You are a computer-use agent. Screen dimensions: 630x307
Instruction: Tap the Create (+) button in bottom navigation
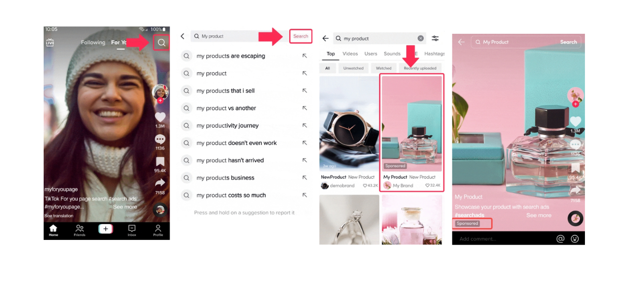point(106,229)
